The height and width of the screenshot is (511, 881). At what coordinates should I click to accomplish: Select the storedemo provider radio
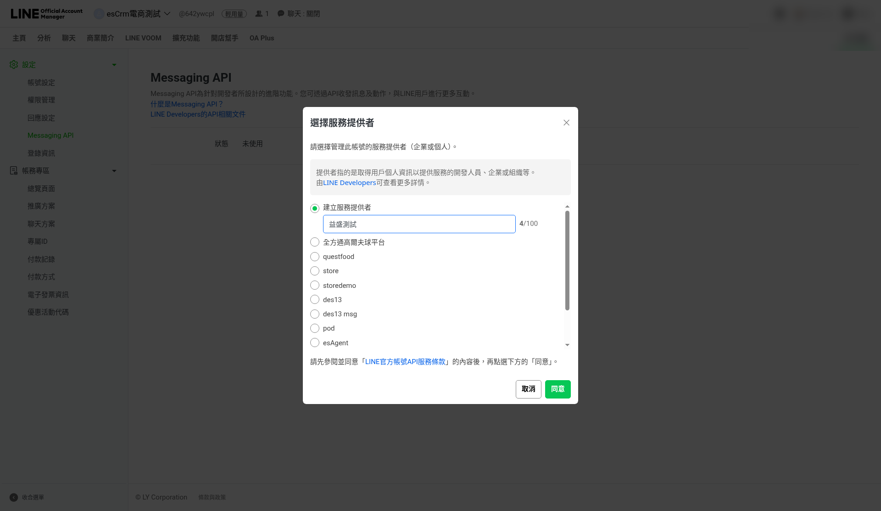[x=315, y=285]
